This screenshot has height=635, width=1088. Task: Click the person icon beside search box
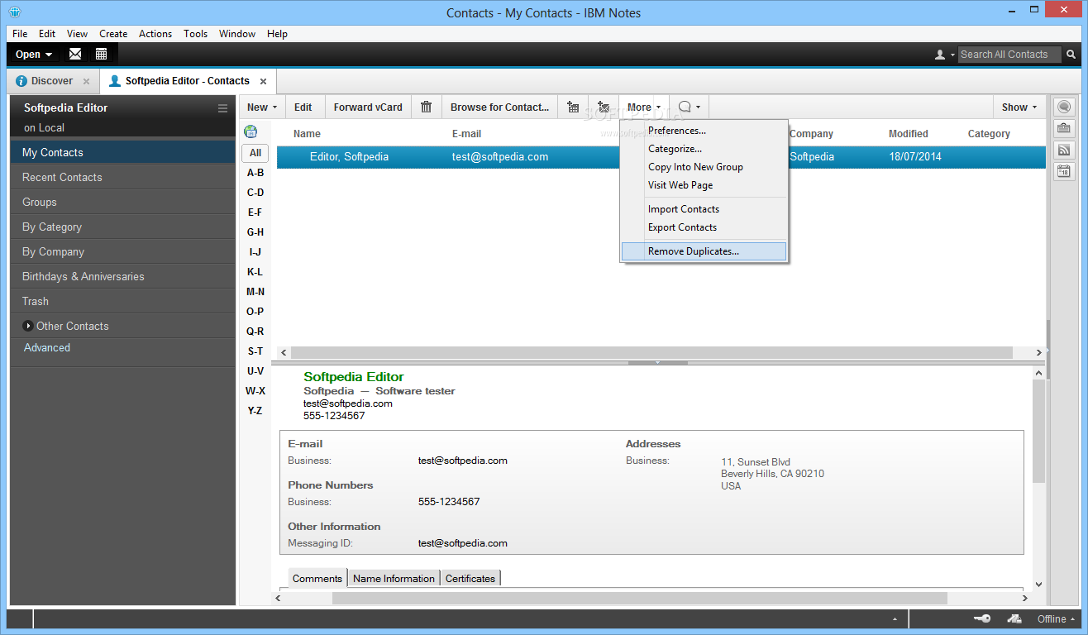(x=940, y=55)
